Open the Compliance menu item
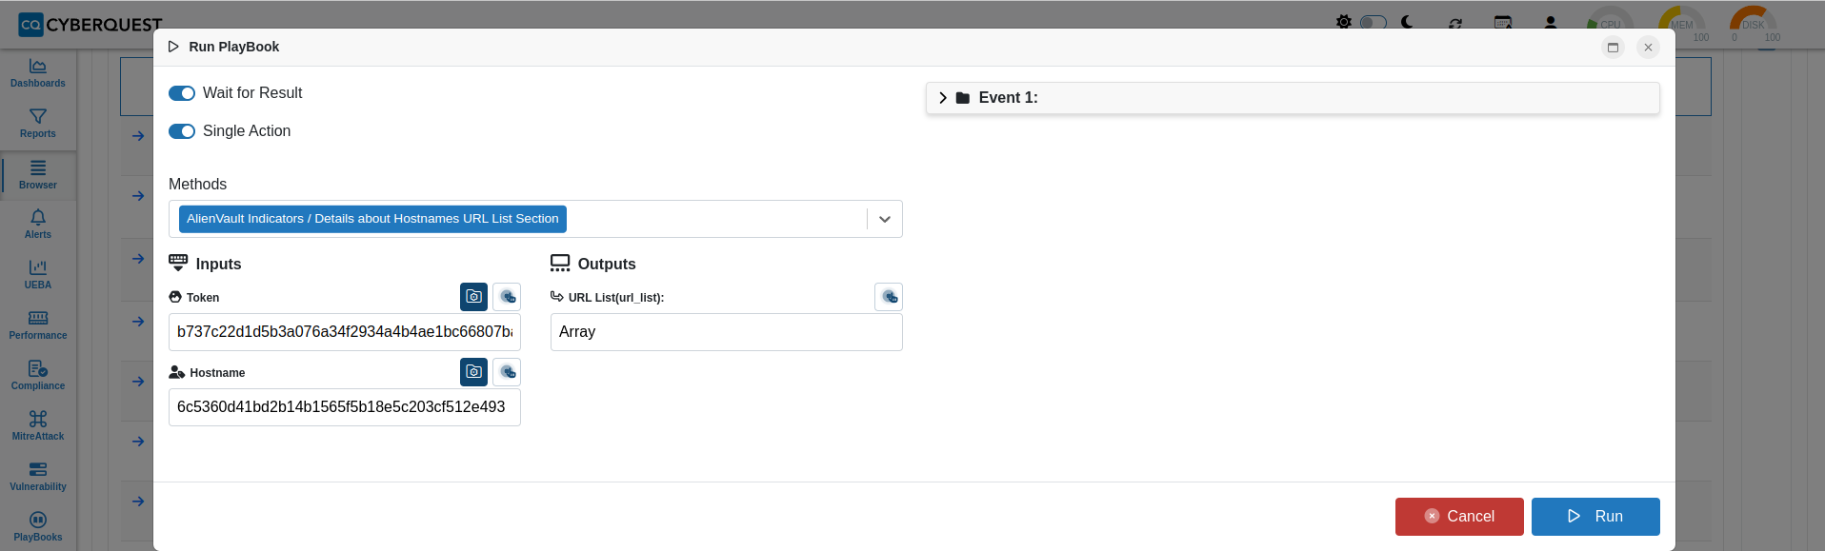The image size is (1825, 551). [x=38, y=374]
